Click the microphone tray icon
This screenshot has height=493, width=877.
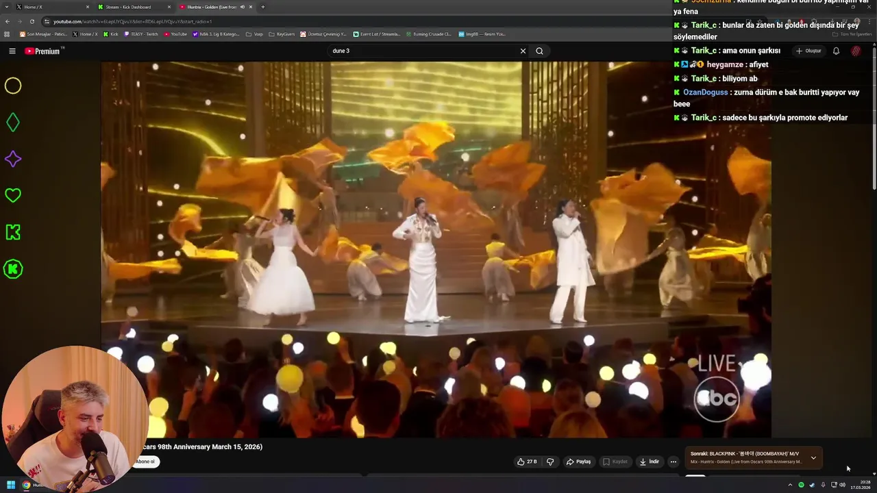[823, 485]
